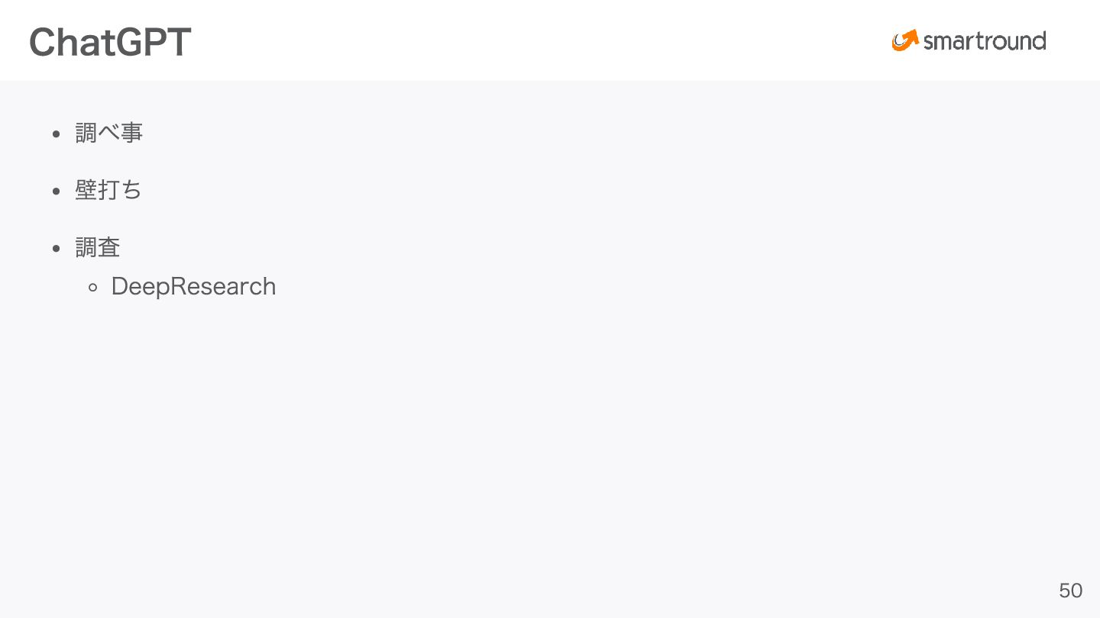Click the orange arrow smartround logo icon
Viewport: 1100px width, 618px height.
click(905, 40)
